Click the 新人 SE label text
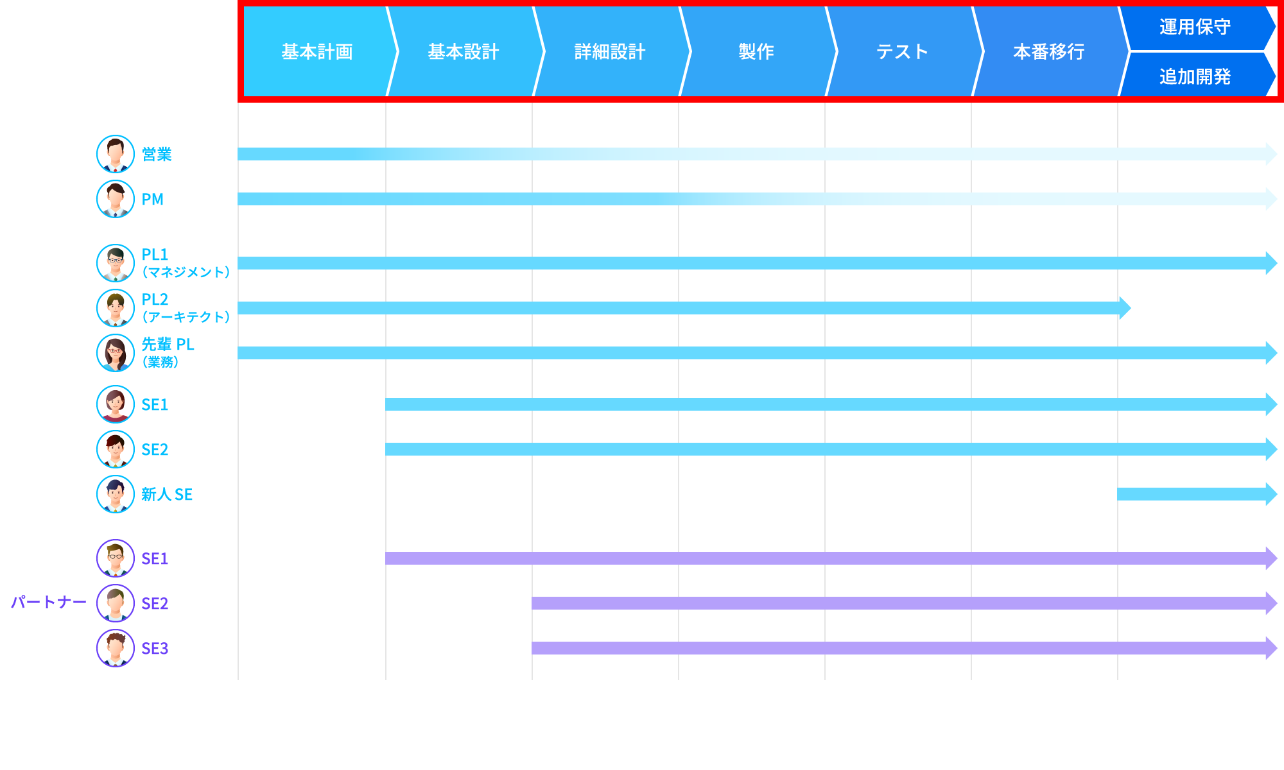 [x=167, y=494]
